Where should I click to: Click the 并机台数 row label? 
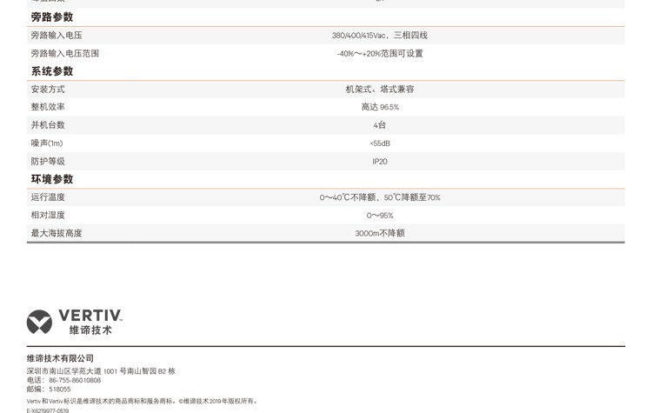[48, 125]
